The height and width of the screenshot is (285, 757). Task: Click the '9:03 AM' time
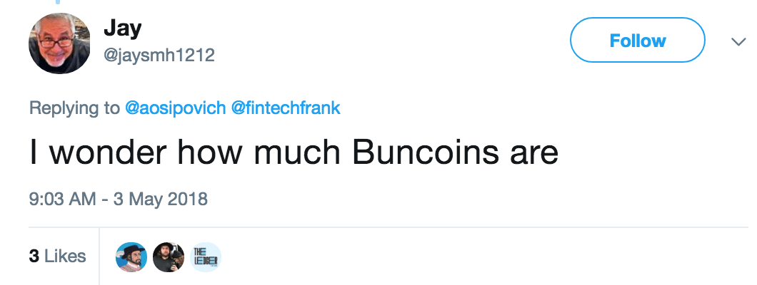coord(62,198)
